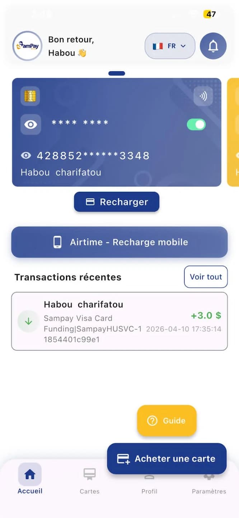Open the +3.0 $ funding transaction

pos(119,321)
